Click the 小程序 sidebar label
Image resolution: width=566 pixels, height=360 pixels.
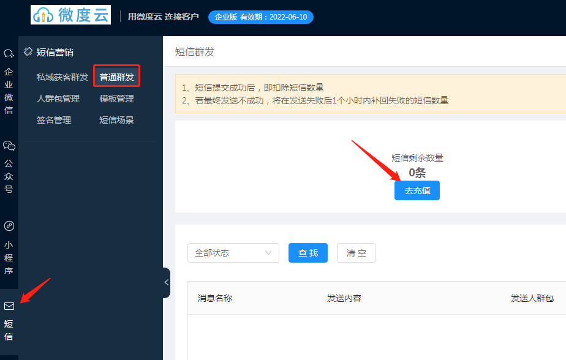9,258
